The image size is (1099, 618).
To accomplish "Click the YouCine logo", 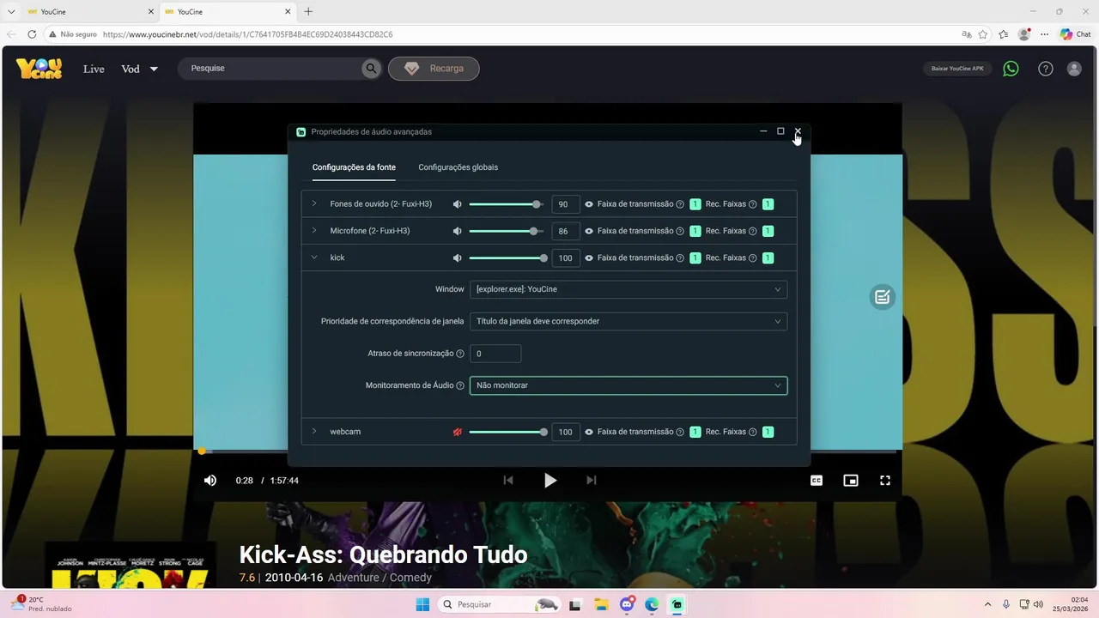I will pyautogui.click(x=39, y=69).
